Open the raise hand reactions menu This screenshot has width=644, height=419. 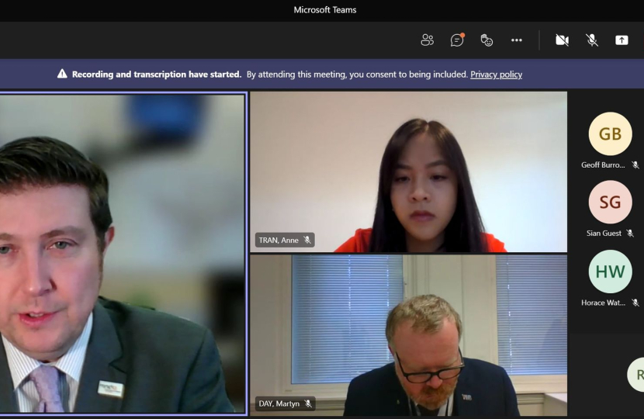click(x=486, y=40)
